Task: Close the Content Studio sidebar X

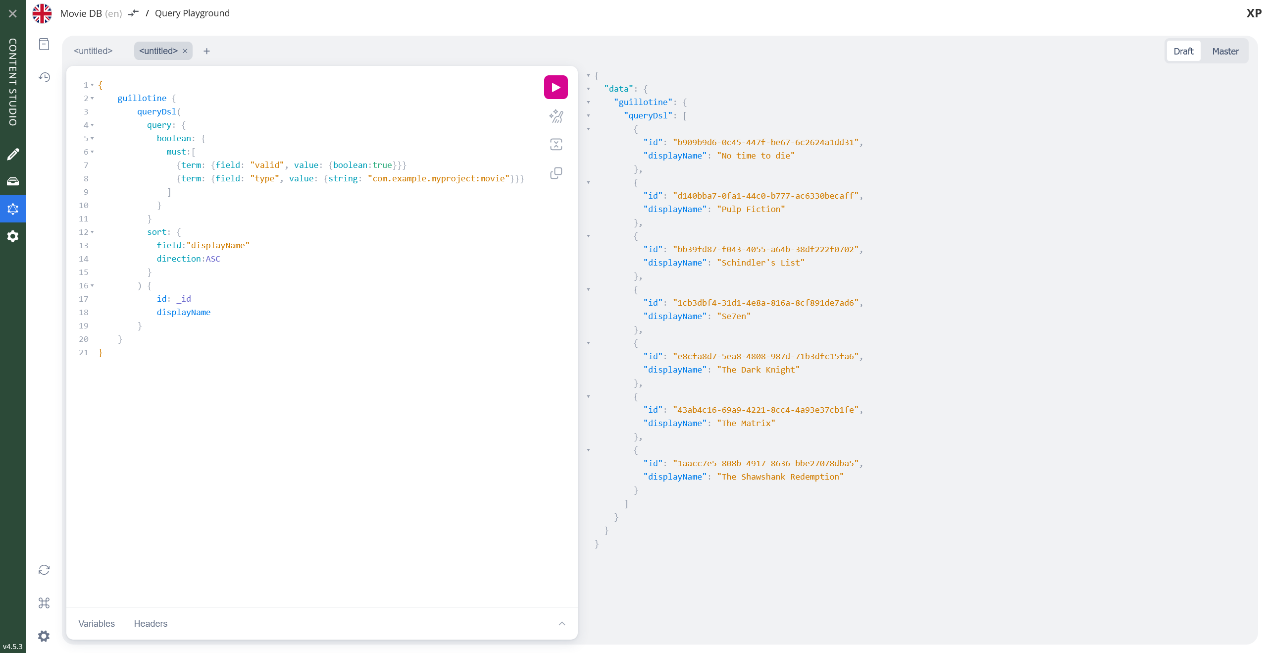Action: (13, 13)
